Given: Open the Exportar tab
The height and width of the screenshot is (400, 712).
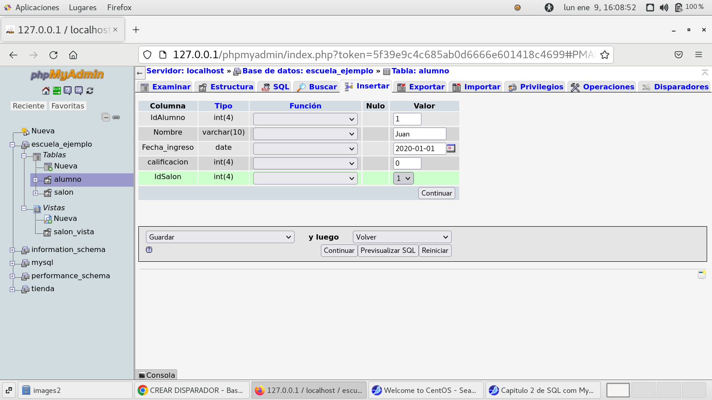Looking at the screenshot, I should click(x=421, y=87).
